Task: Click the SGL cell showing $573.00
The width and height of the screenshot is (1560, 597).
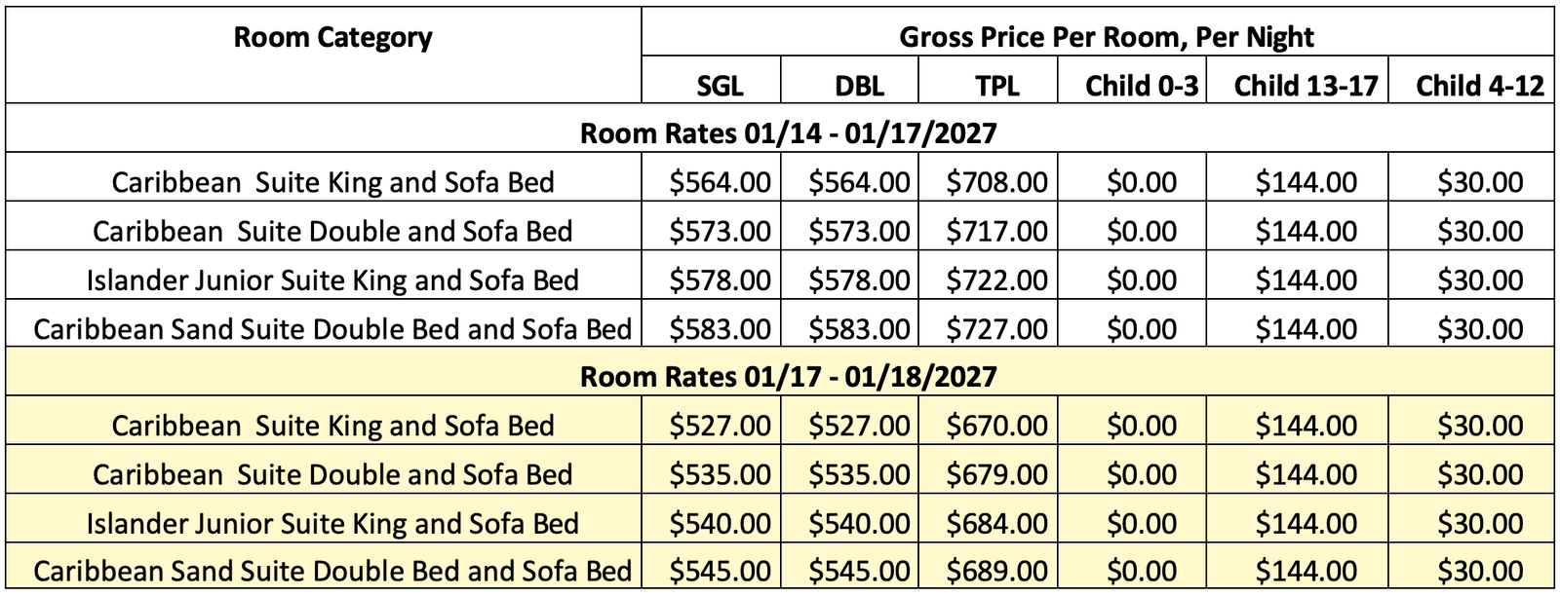Action: (x=720, y=231)
